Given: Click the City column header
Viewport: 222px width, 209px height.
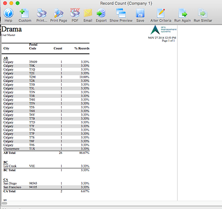Looking at the screenshot, I should click(6, 48).
